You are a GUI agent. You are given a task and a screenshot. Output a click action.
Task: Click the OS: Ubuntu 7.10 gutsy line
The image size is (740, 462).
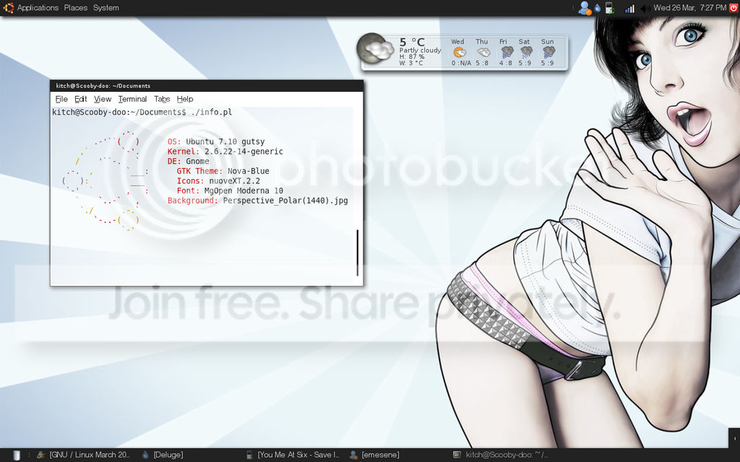pyautogui.click(x=216, y=141)
